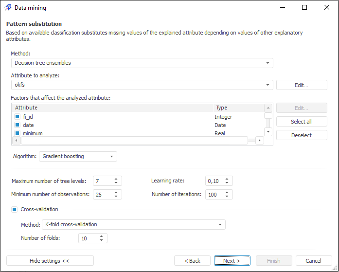Uncheck the fi_id attribute checkbox
339x272 pixels.
[x=17, y=117]
